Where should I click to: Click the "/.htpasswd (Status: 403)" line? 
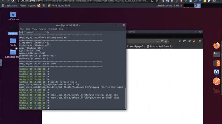(35, 43)
